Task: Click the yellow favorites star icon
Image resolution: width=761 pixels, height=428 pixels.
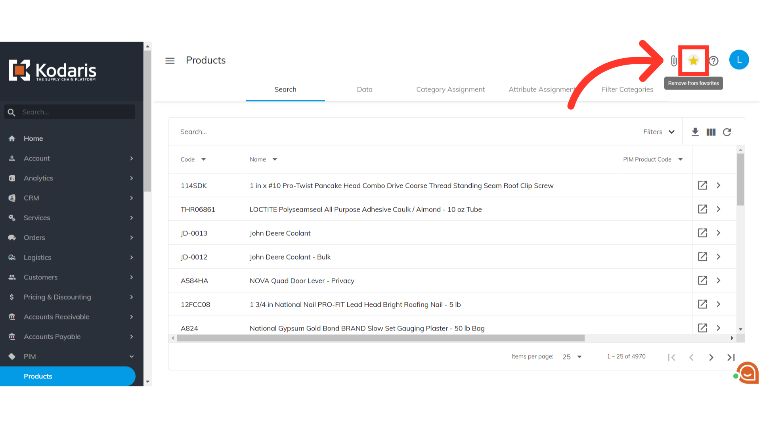Action: (x=693, y=61)
